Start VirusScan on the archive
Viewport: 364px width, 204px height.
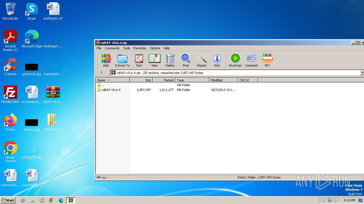[x=235, y=60]
